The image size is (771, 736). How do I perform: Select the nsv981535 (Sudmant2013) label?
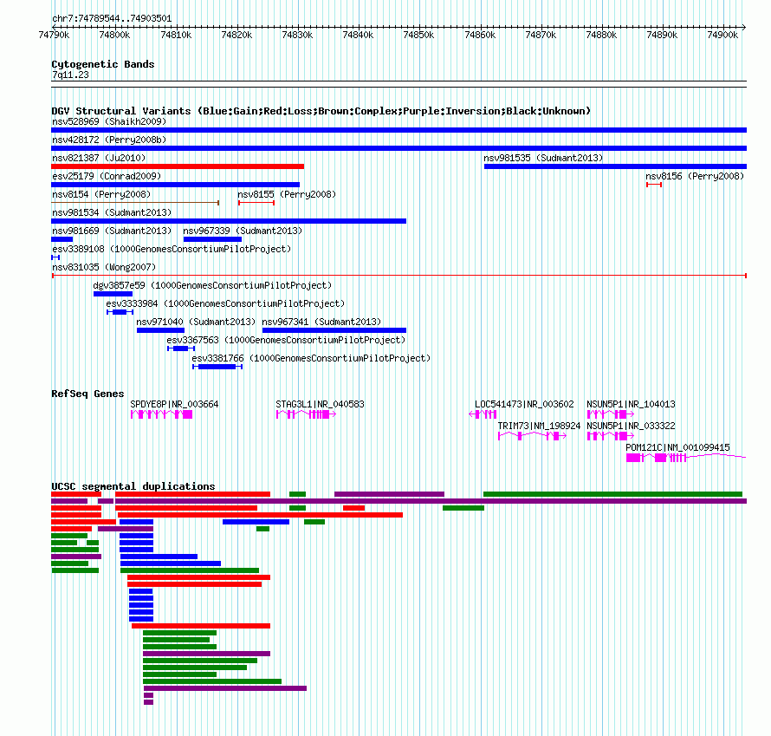(543, 158)
